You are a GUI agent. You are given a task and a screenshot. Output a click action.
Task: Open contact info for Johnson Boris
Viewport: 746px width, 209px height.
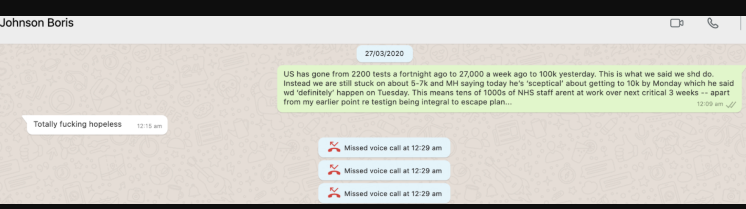tap(37, 23)
